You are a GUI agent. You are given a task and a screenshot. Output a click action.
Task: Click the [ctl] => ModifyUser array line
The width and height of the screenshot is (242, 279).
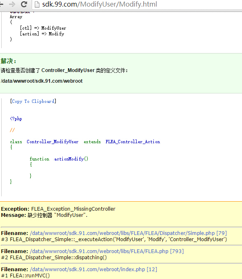pyautogui.click(x=43, y=28)
